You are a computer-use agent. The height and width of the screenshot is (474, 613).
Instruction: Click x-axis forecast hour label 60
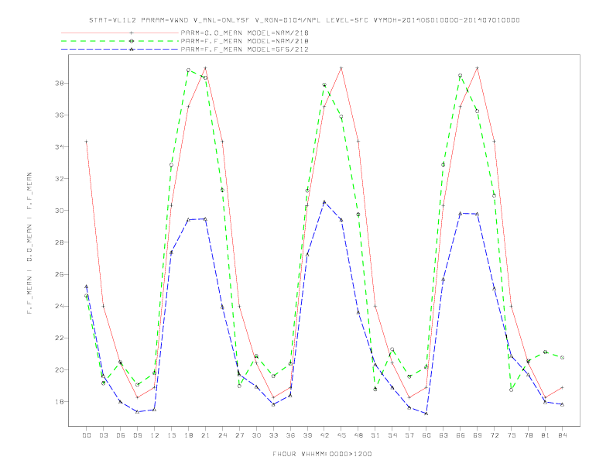coord(426,435)
